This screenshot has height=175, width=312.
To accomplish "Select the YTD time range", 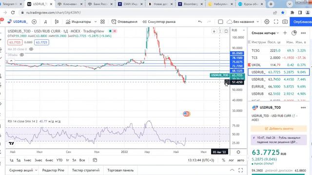I will (x=59, y=160).
